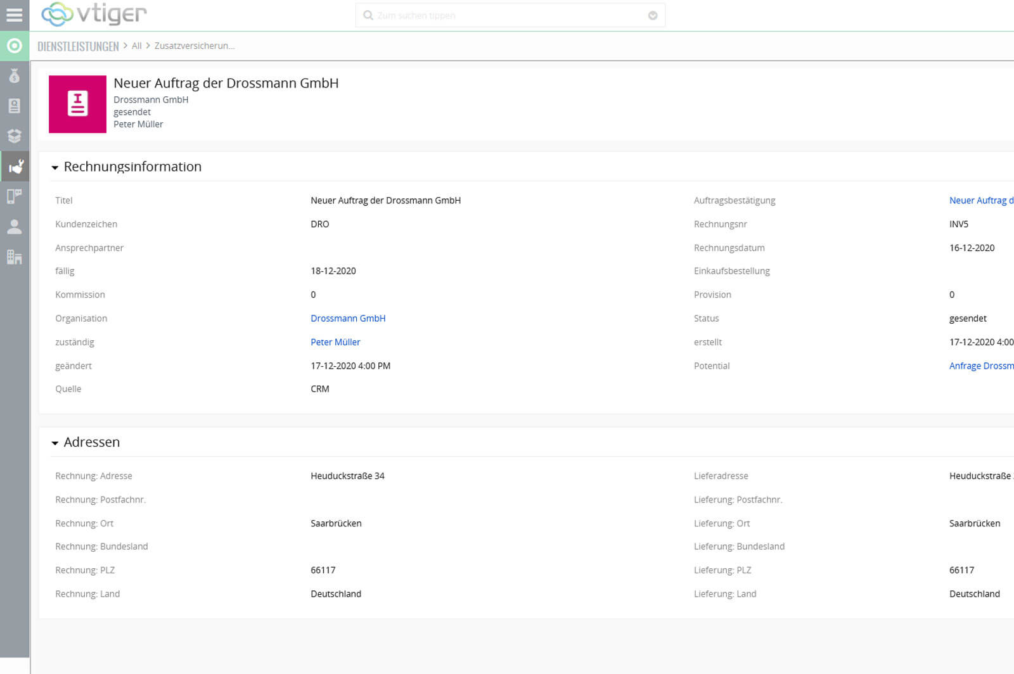Click the green circle dashboard sidebar icon

[x=14, y=46]
